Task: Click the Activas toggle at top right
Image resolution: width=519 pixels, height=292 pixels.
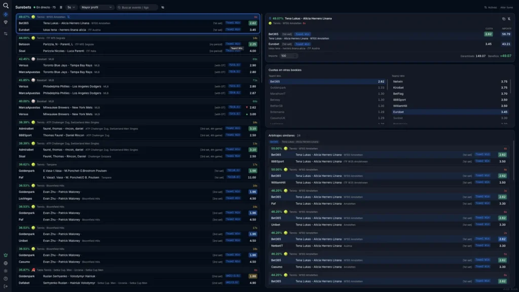Action: click(x=490, y=7)
